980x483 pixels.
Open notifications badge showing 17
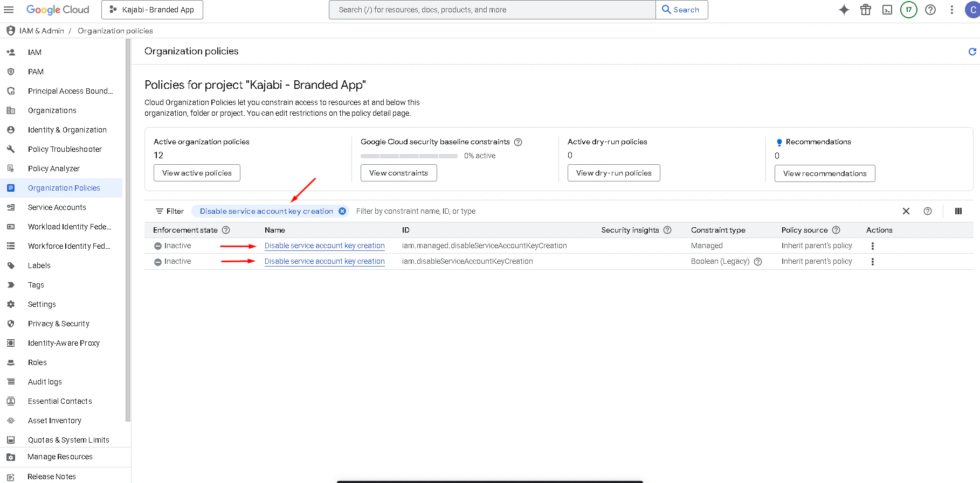[x=909, y=10]
